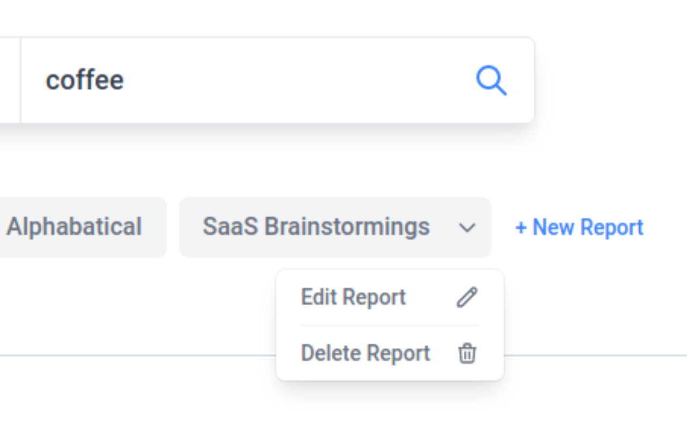Click the Delete Report label text
The image size is (687, 429).
pos(366,353)
